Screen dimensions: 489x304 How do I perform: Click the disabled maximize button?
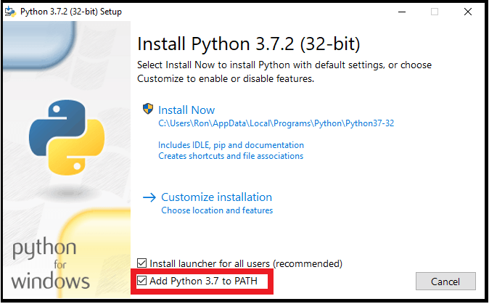(435, 12)
